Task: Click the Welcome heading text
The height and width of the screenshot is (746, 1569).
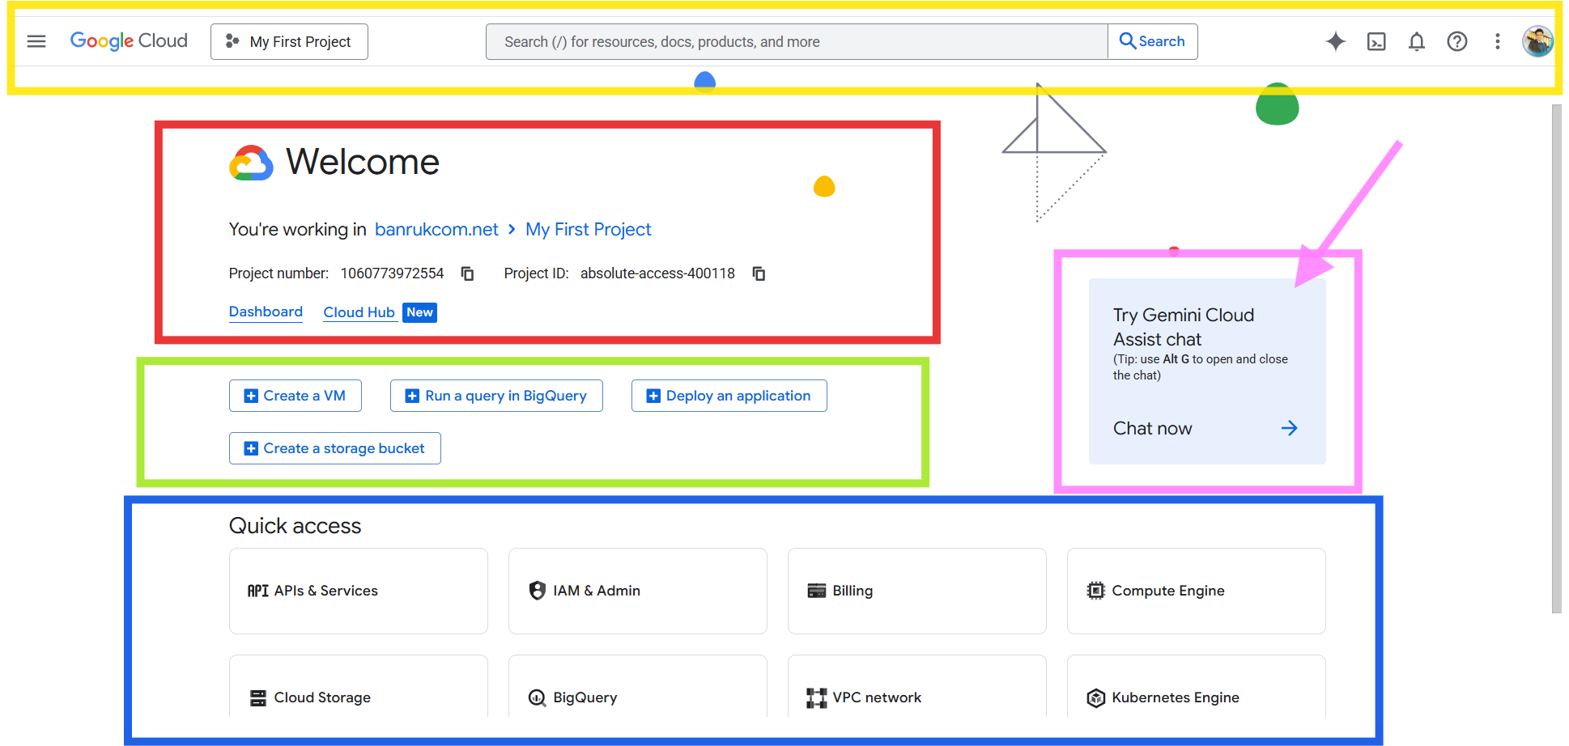Action: pos(363,162)
